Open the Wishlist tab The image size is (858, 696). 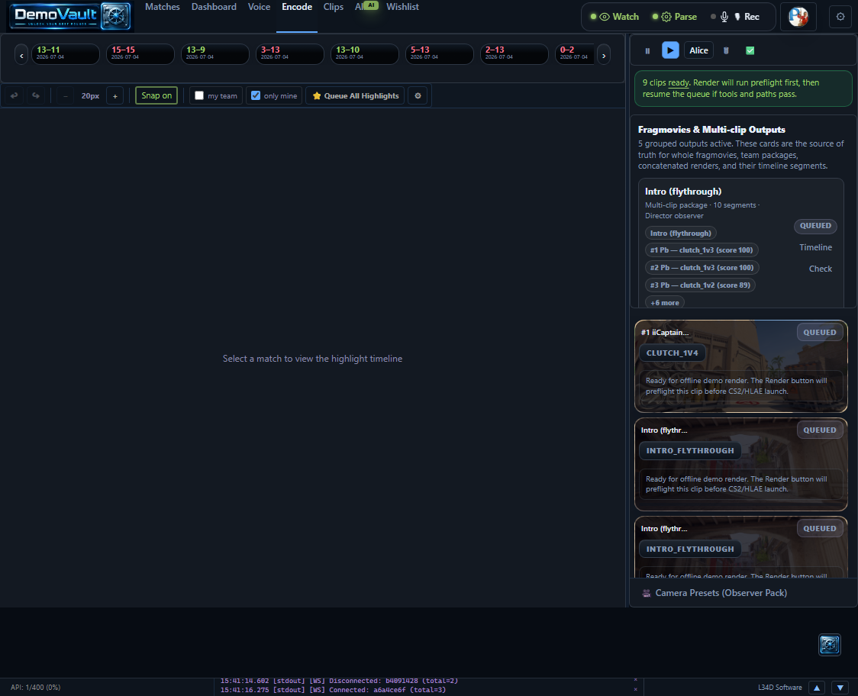click(403, 7)
